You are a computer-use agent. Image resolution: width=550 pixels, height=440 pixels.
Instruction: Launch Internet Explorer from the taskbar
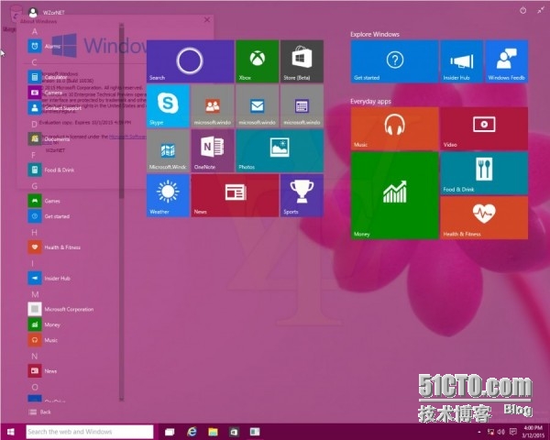coord(192,432)
